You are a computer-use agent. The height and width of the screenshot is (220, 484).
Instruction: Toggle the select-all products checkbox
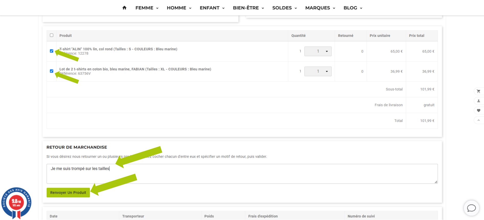pos(52,35)
